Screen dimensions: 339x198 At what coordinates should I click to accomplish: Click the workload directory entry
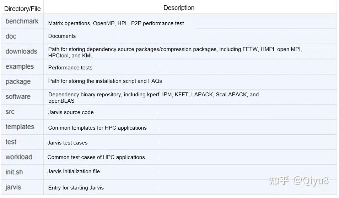19,157
